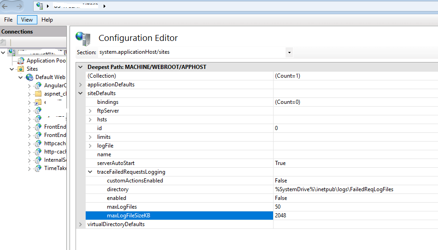Click the directory FailedReqLogFiles path value
This screenshot has height=250, width=438.
coord(334,189)
